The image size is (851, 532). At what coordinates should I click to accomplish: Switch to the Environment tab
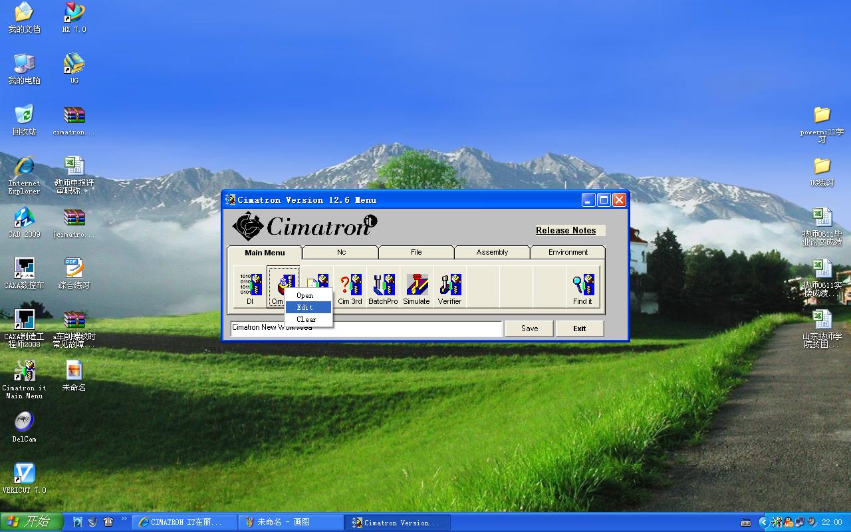(x=568, y=252)
